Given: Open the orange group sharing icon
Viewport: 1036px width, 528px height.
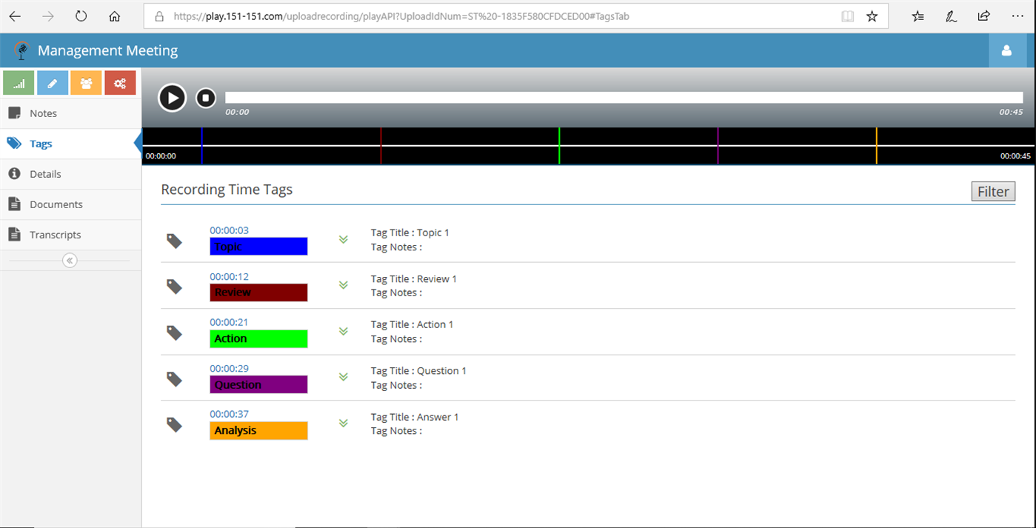Looking at the screenshot, I should [x=86, y=82].
